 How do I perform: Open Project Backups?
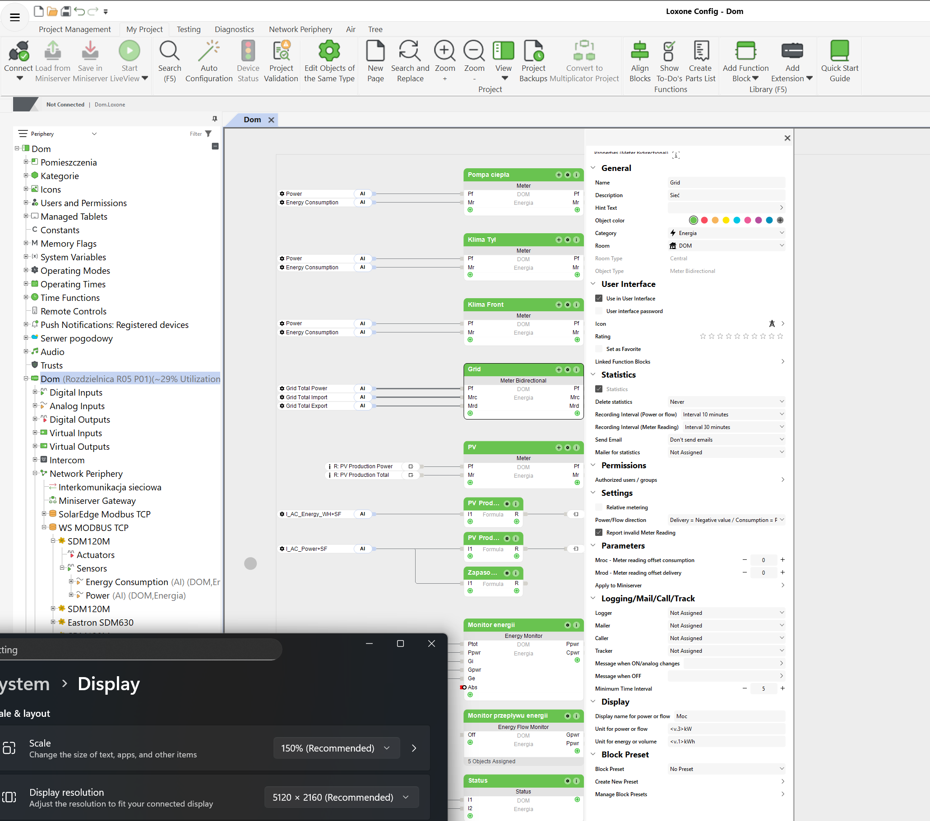[x=533, y=51]
